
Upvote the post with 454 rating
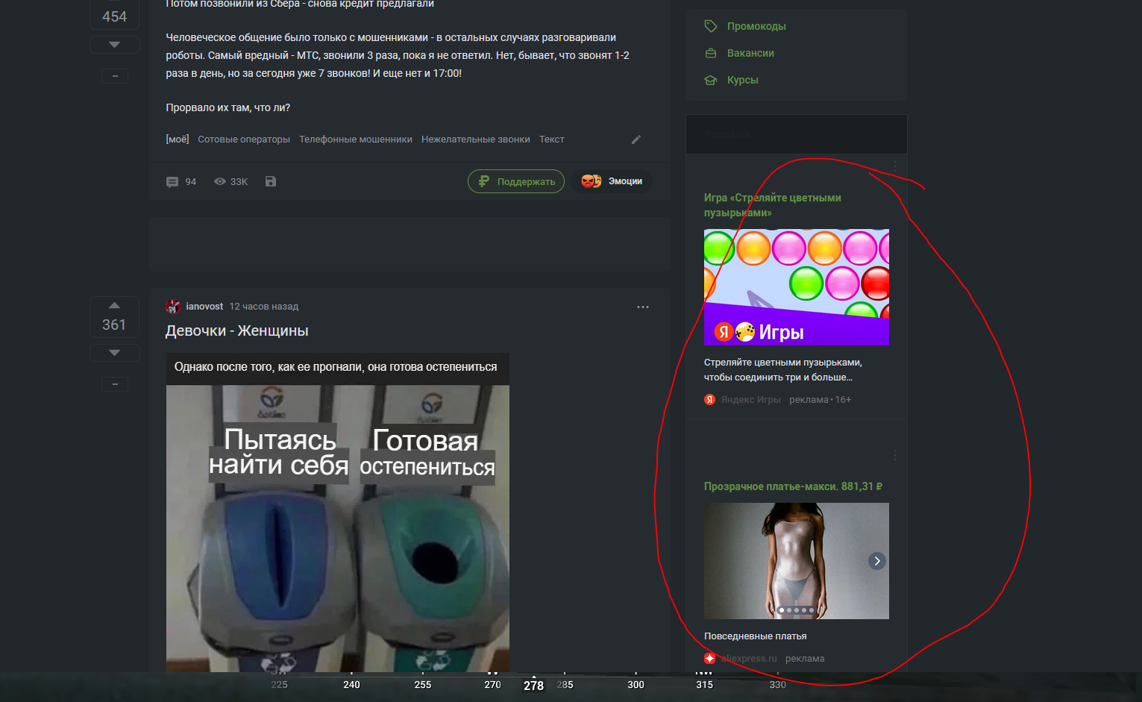coord(114,0)
